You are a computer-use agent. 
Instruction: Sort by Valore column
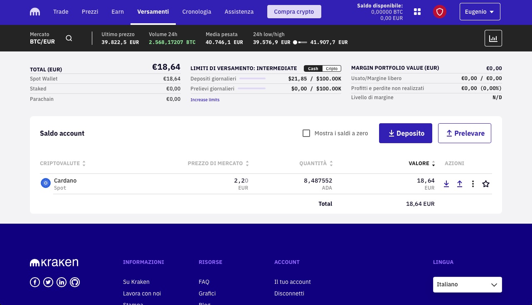pyautogui.click(x=422, y=163)
